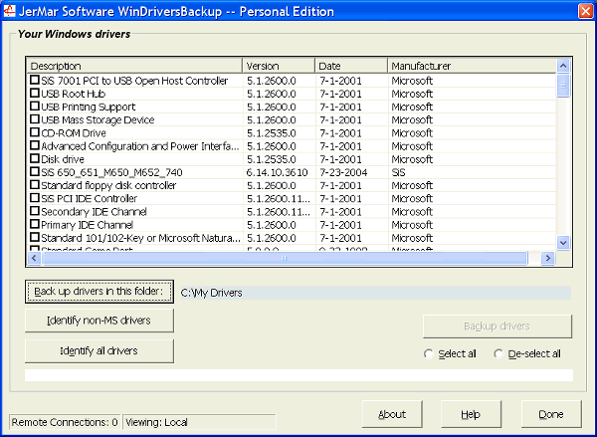This screenshot has height=437, width=597.
Task: Click the horizontal scrollbar thumb
Action: tap(285, 258)
